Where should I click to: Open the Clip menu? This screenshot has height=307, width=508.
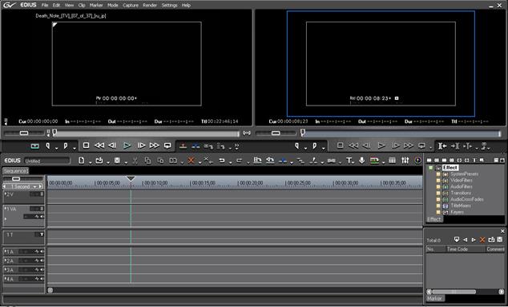82,5
